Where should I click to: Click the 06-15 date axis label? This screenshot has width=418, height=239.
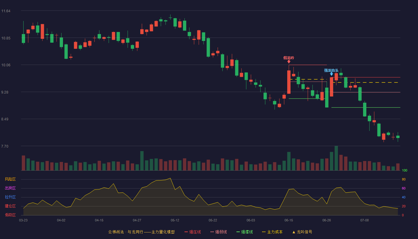pyautogui.click(x=289, y=220)
